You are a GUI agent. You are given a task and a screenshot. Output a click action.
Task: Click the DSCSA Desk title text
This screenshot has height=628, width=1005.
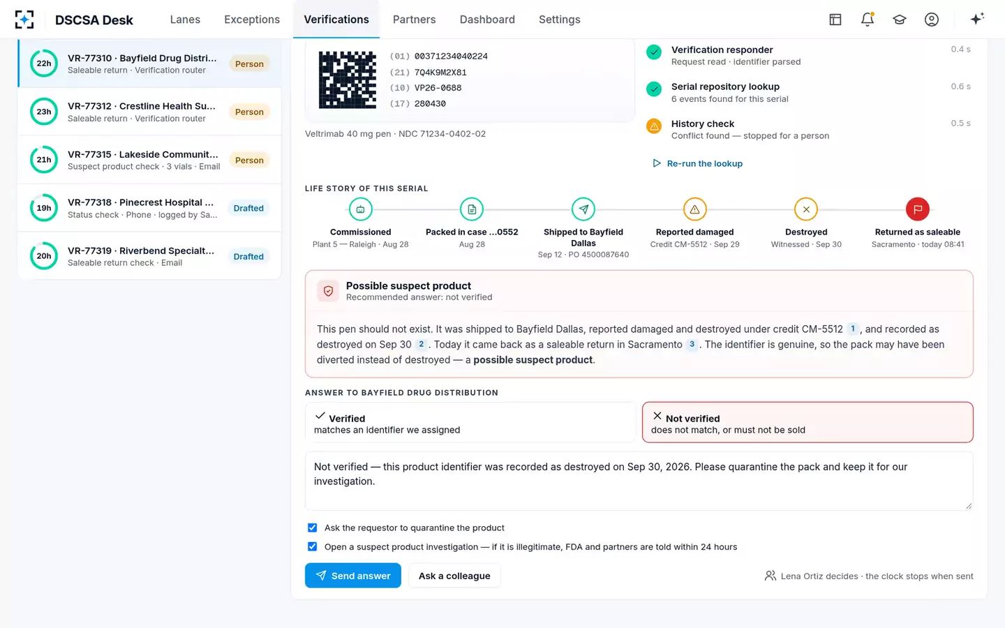tap(94, 20)
